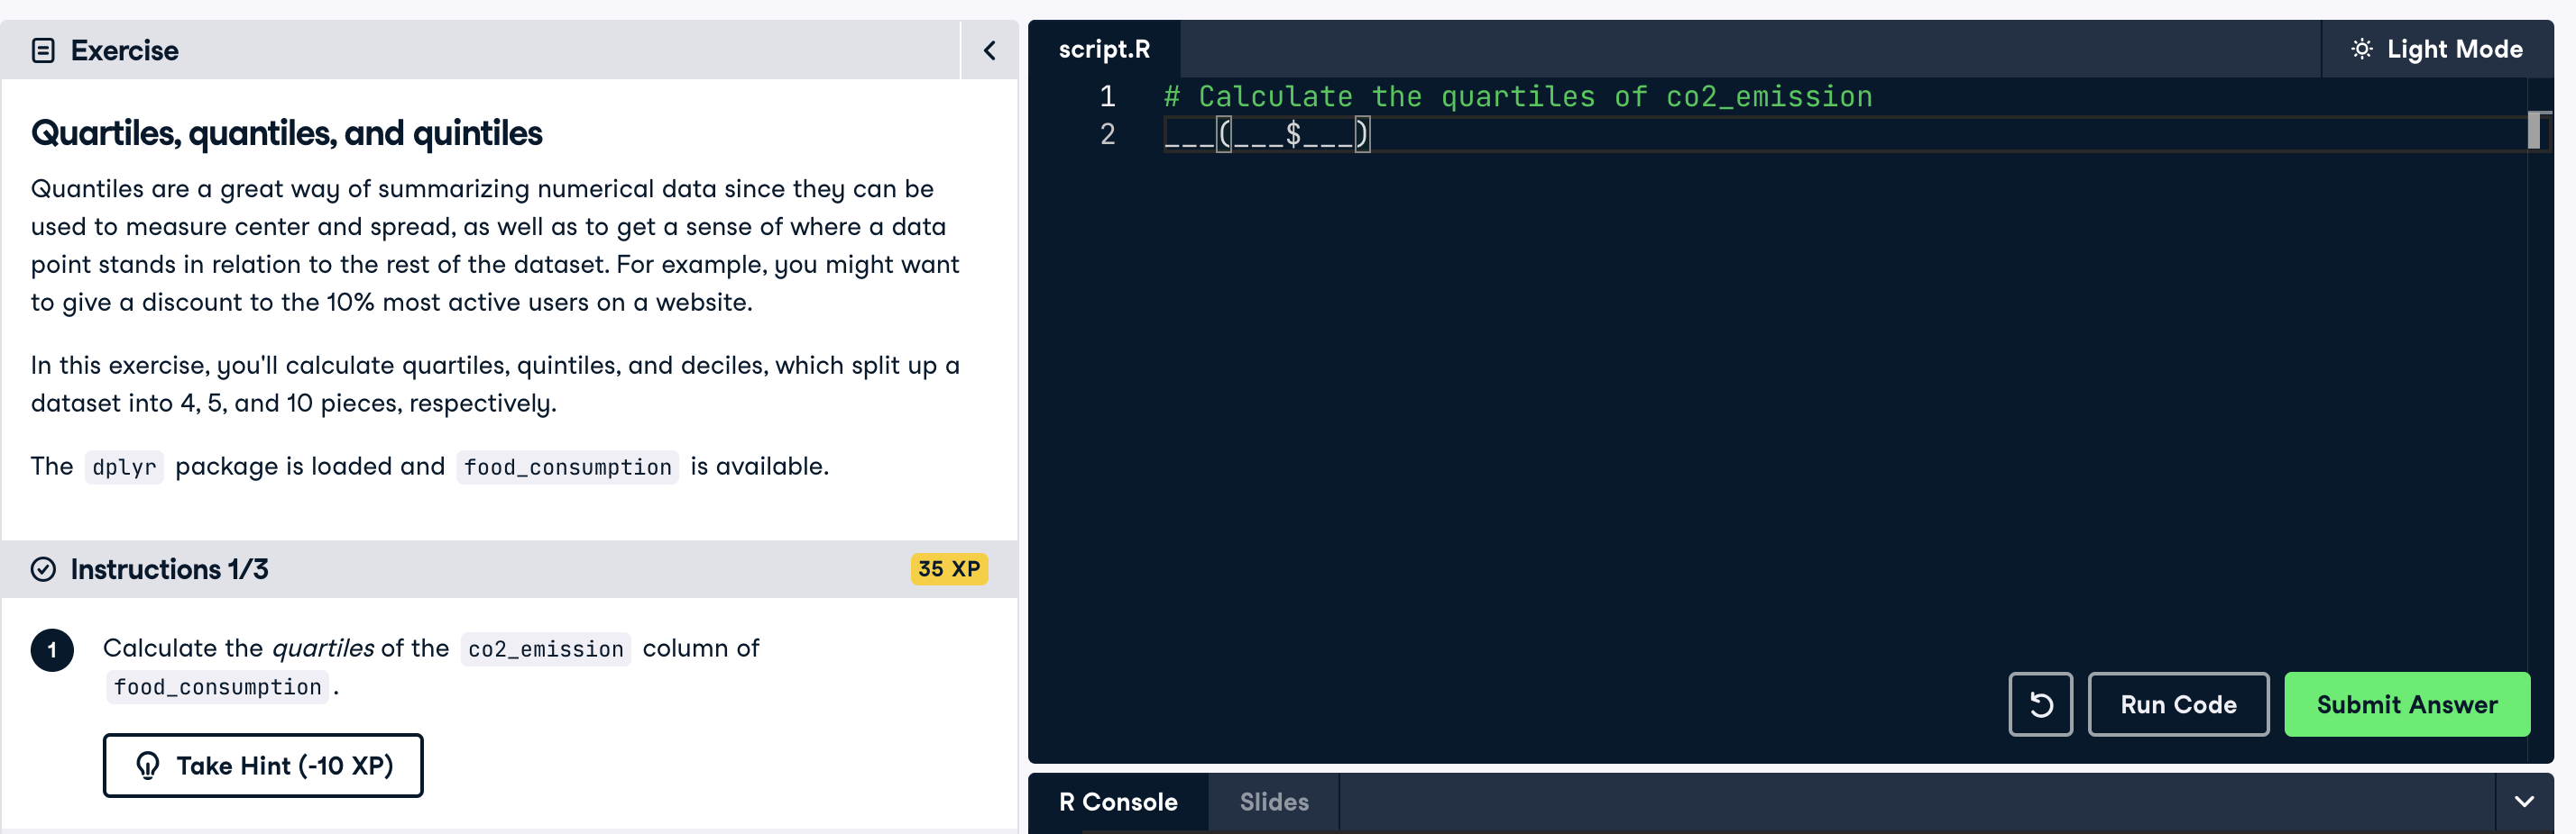
Task: Click the Exercise panel document icon
Action: pyautogui.click(x=43, y=50)
